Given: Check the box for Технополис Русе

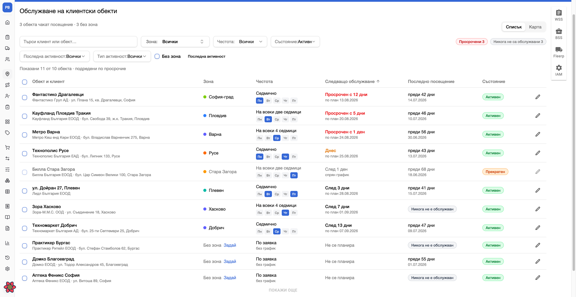Looking at the screenshot, I should (x=25, y=154).
